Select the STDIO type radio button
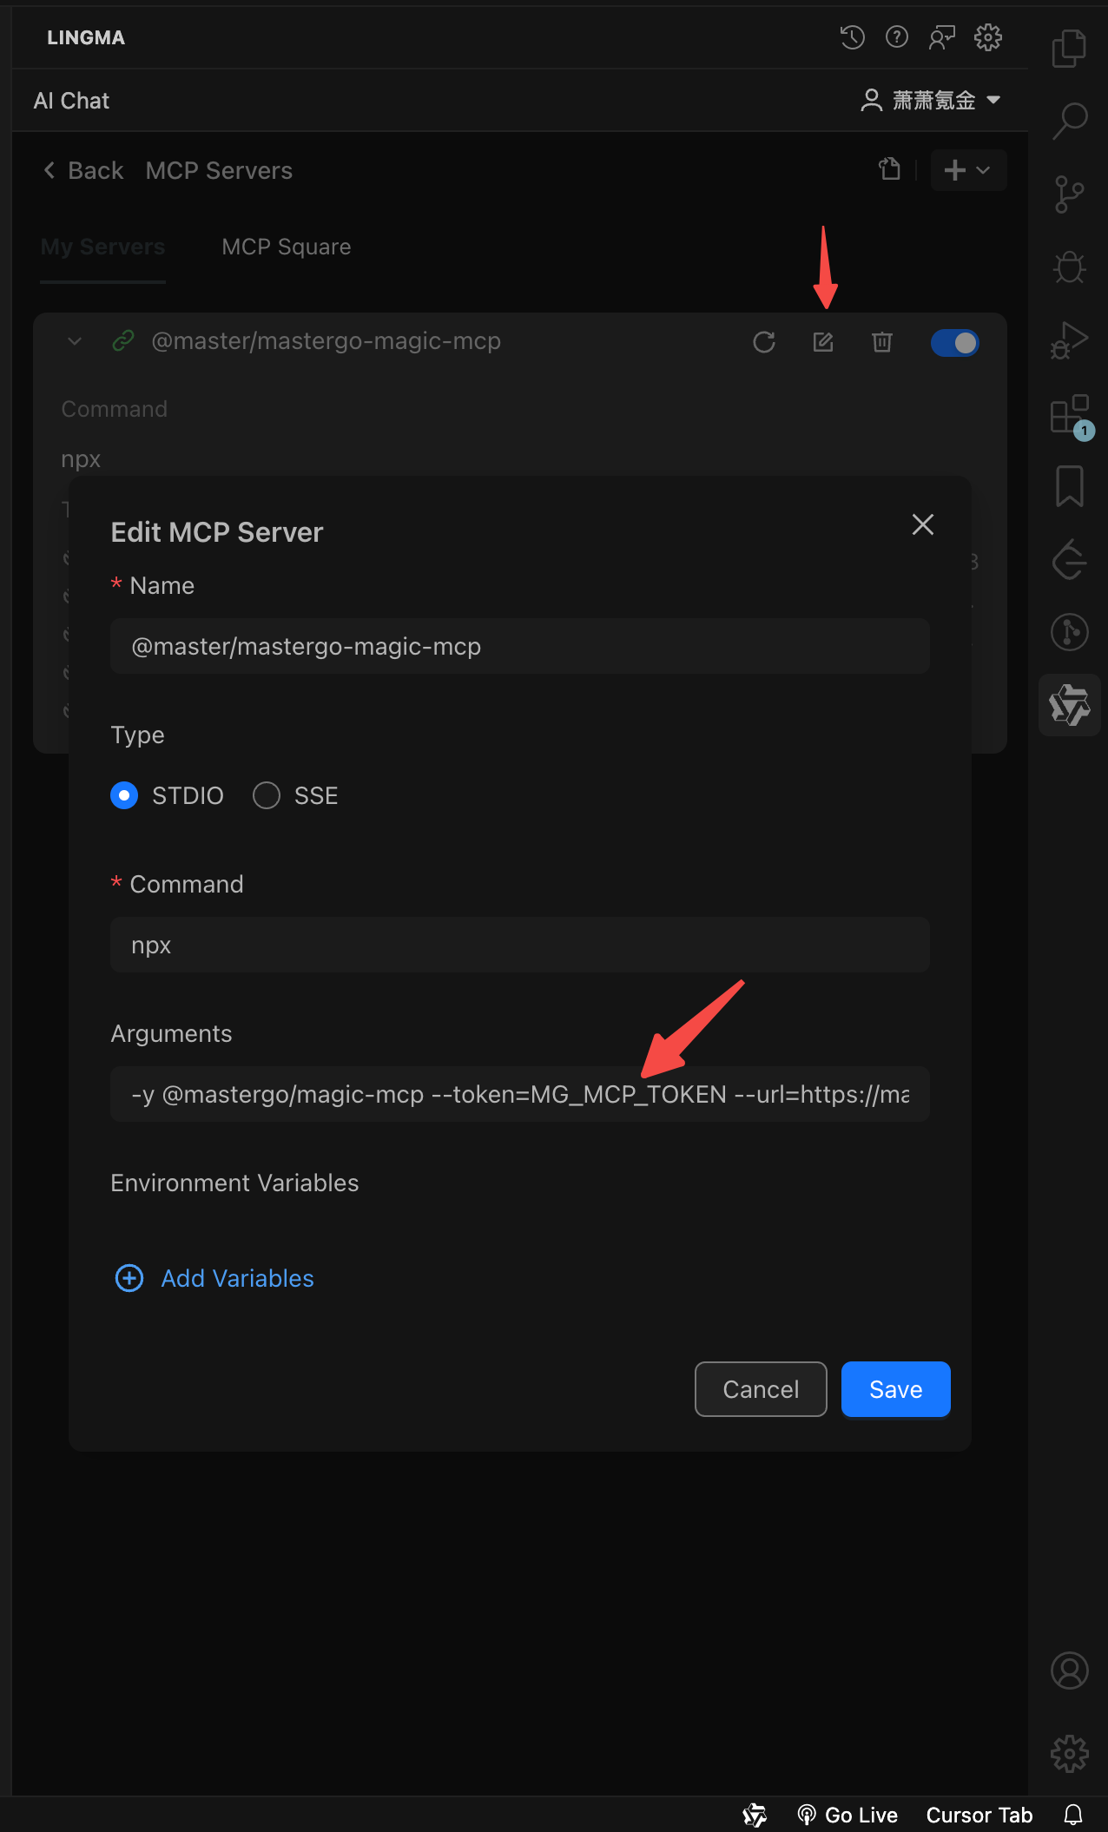Screen dimensions: 1108x1832 (x=124, y=795)
